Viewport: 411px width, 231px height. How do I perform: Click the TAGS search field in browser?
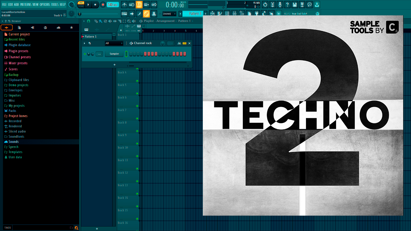pyautogui.click(x=41, y=228)
